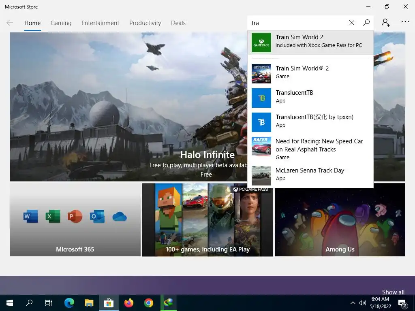Screen dimensions: 415x311
Task: Open File Explorer from taskbar
Action: [x=89, y=303]
